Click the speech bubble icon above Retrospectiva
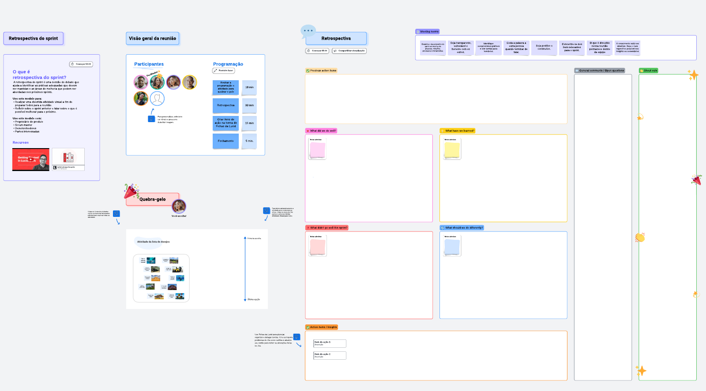 [x=308, y=31]
